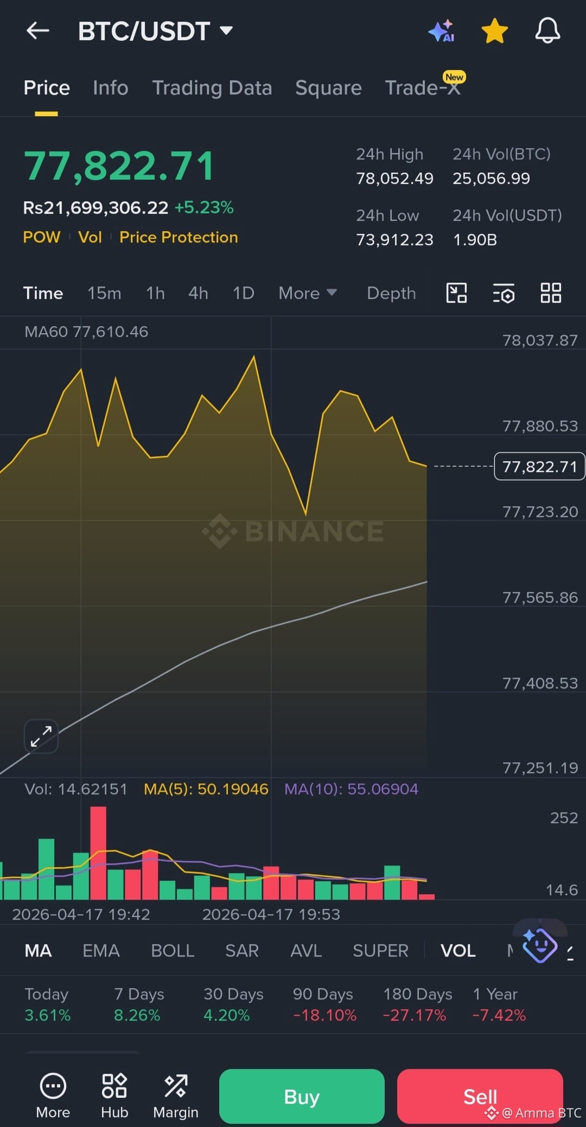
Task: Tap the large 77,822.71 last price
Action: 119,165
